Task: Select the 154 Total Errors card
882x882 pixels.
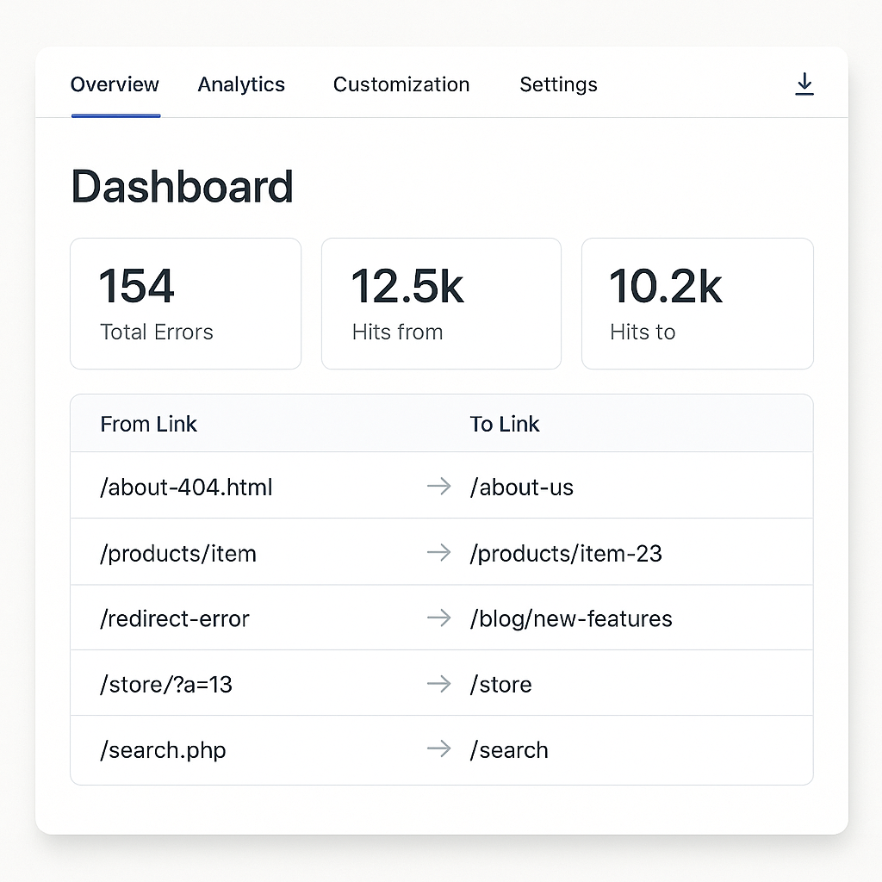Action: 185,303
